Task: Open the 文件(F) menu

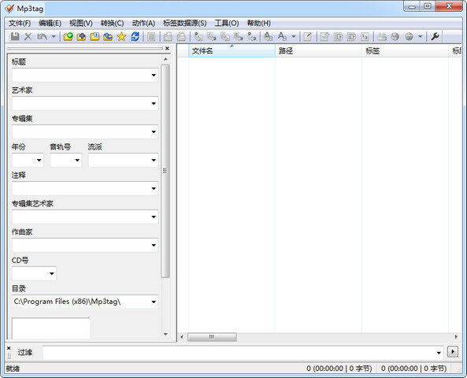Action: [x=20, y=24]
